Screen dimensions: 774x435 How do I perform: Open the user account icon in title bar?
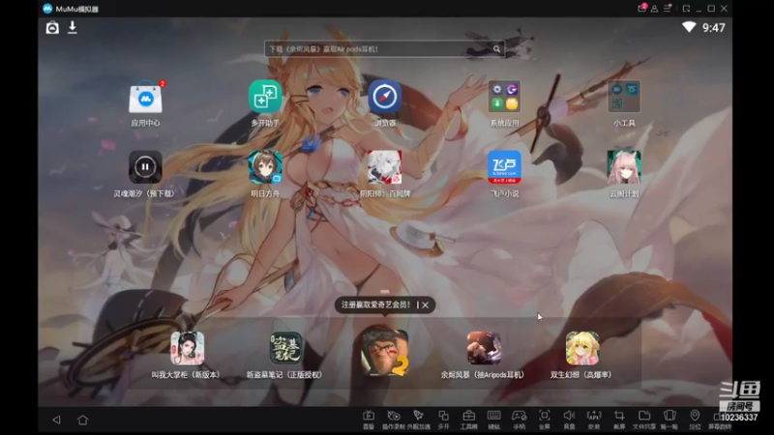point(654,9)
